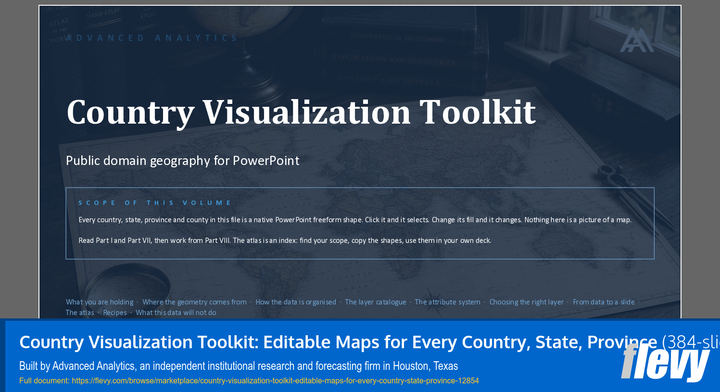Open 'The atlas' section link
Screen dimensions: 720x392
point(80,313)
